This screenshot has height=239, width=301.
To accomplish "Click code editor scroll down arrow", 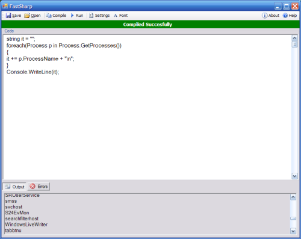I will tap(294, 176).
